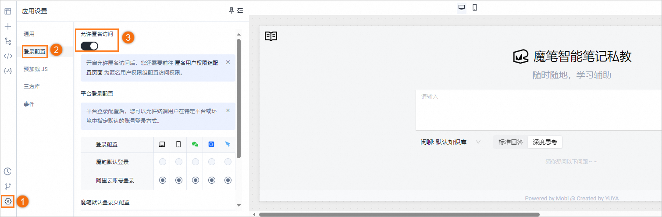Pin the 应用设置 panel
Image resolution: width=662 pixels, height=217 pixels.
(231, 11)
